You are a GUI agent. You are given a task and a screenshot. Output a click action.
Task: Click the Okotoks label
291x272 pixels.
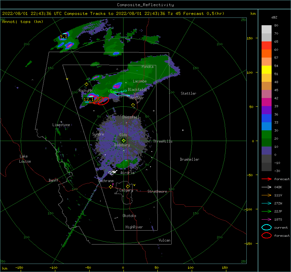point(129,216)
